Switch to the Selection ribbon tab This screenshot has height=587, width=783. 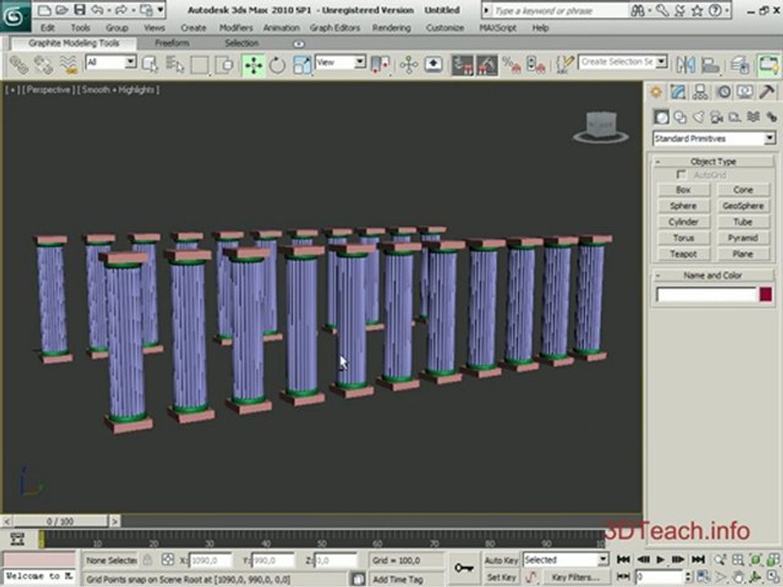tap(241, 43)
